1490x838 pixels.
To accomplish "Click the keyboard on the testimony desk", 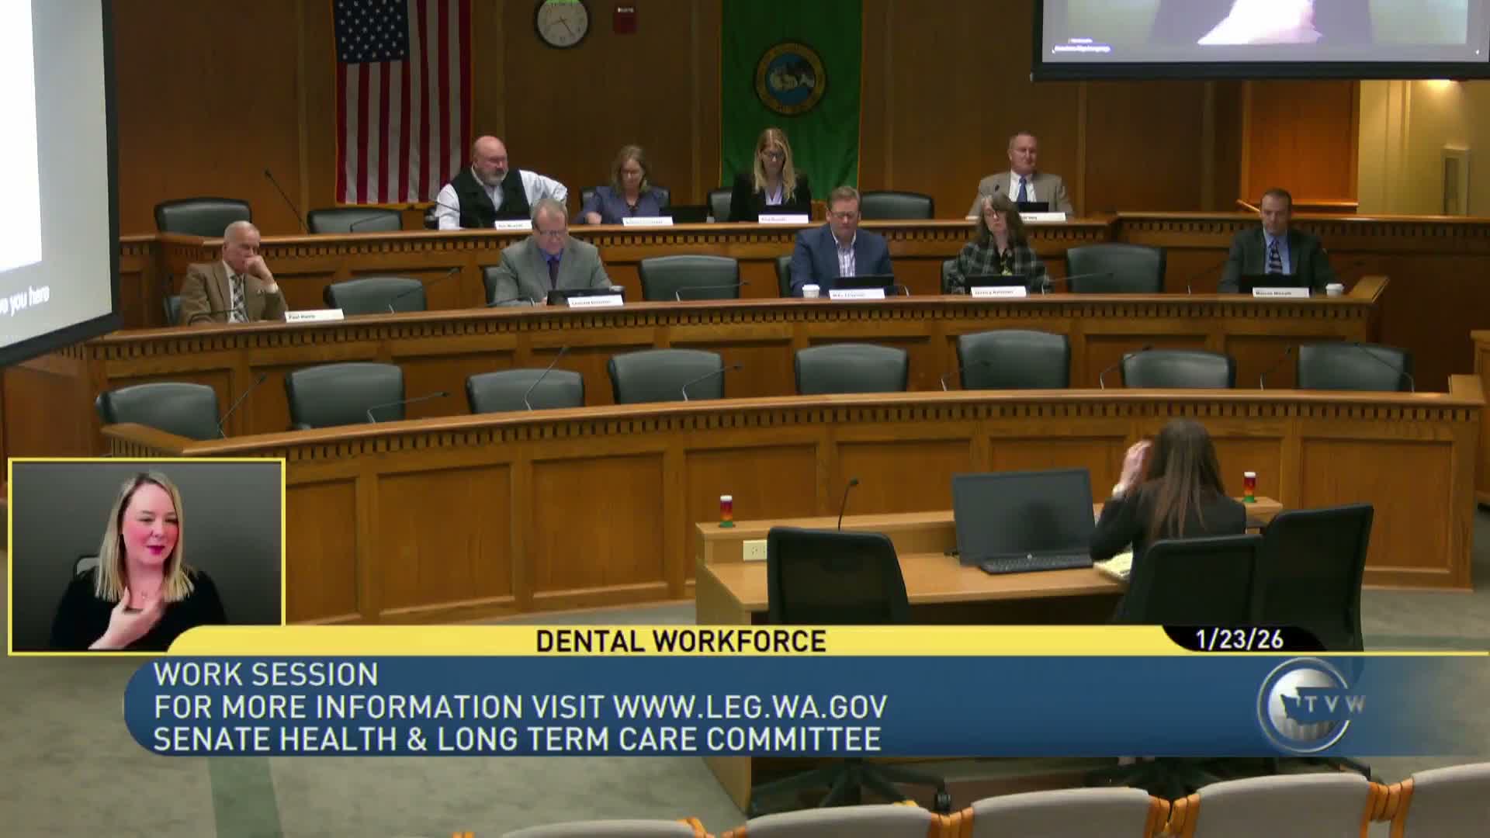I will click(x=1036, y=563).
